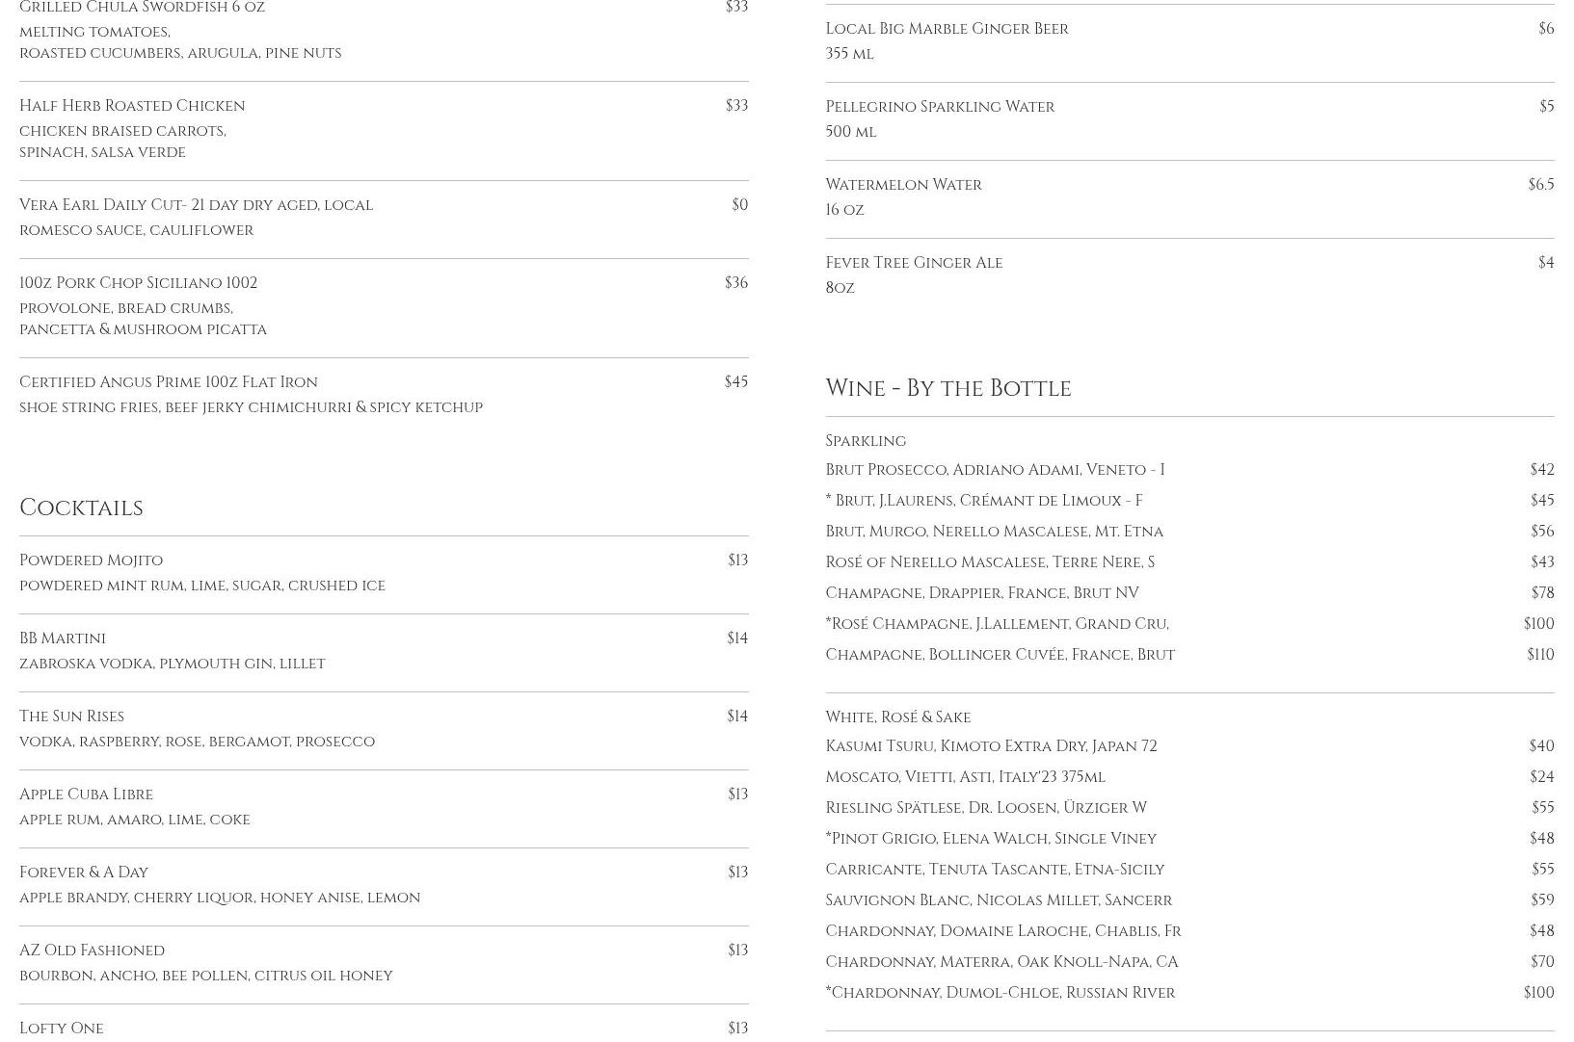1574x1042 pixels.
Task: Click the Half Herb Roasted Chicken item
Action: click(132, 106)
